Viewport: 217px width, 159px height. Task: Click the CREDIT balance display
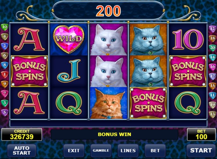click(22, 134)
